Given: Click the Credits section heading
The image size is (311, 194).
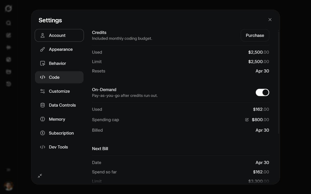Looking at the screenshot, I should coord(99,33).
